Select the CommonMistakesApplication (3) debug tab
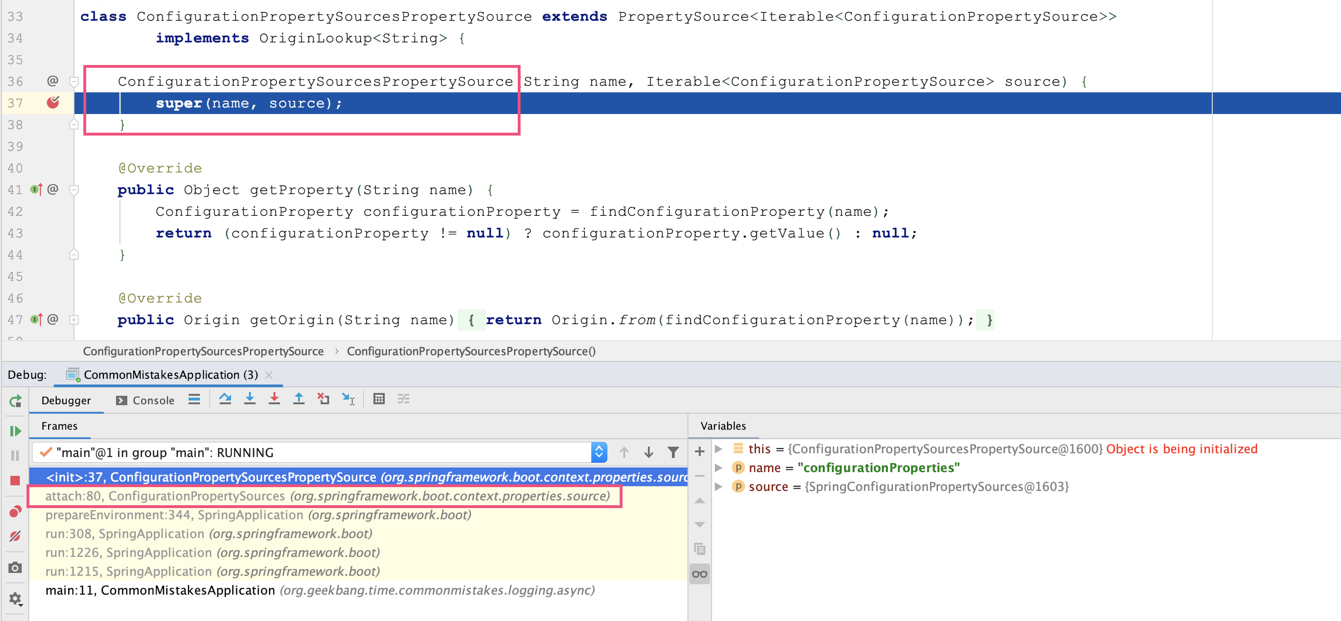This screenshot has height=621, width=1341. [170, 375]
